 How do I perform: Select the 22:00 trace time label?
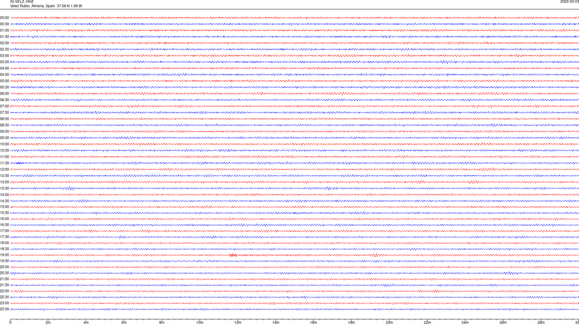(4, 291)
